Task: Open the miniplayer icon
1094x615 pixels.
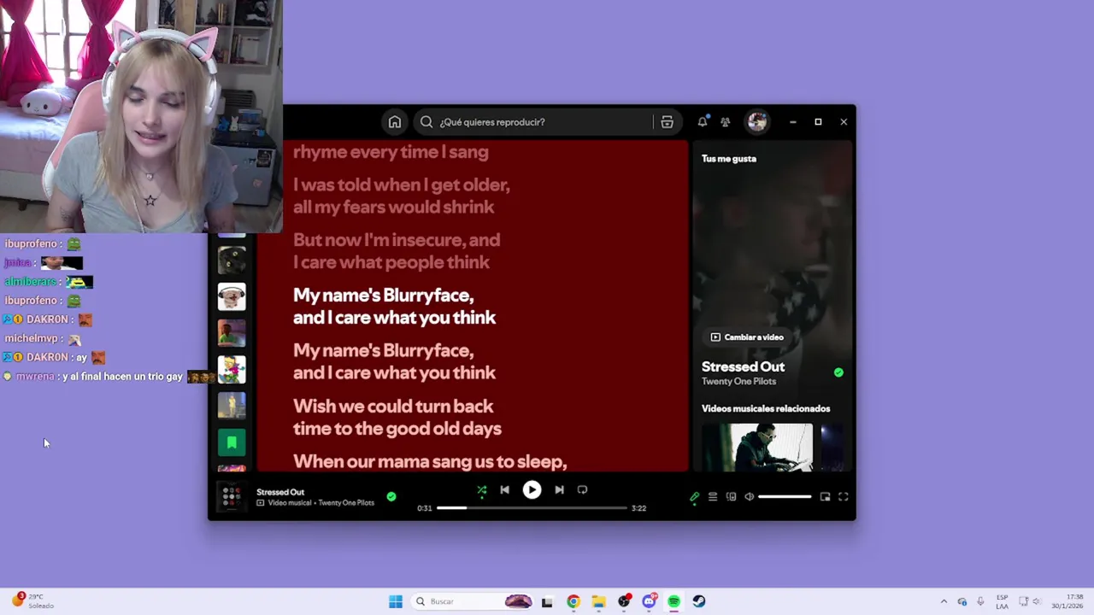Action: tap(825, 497)
